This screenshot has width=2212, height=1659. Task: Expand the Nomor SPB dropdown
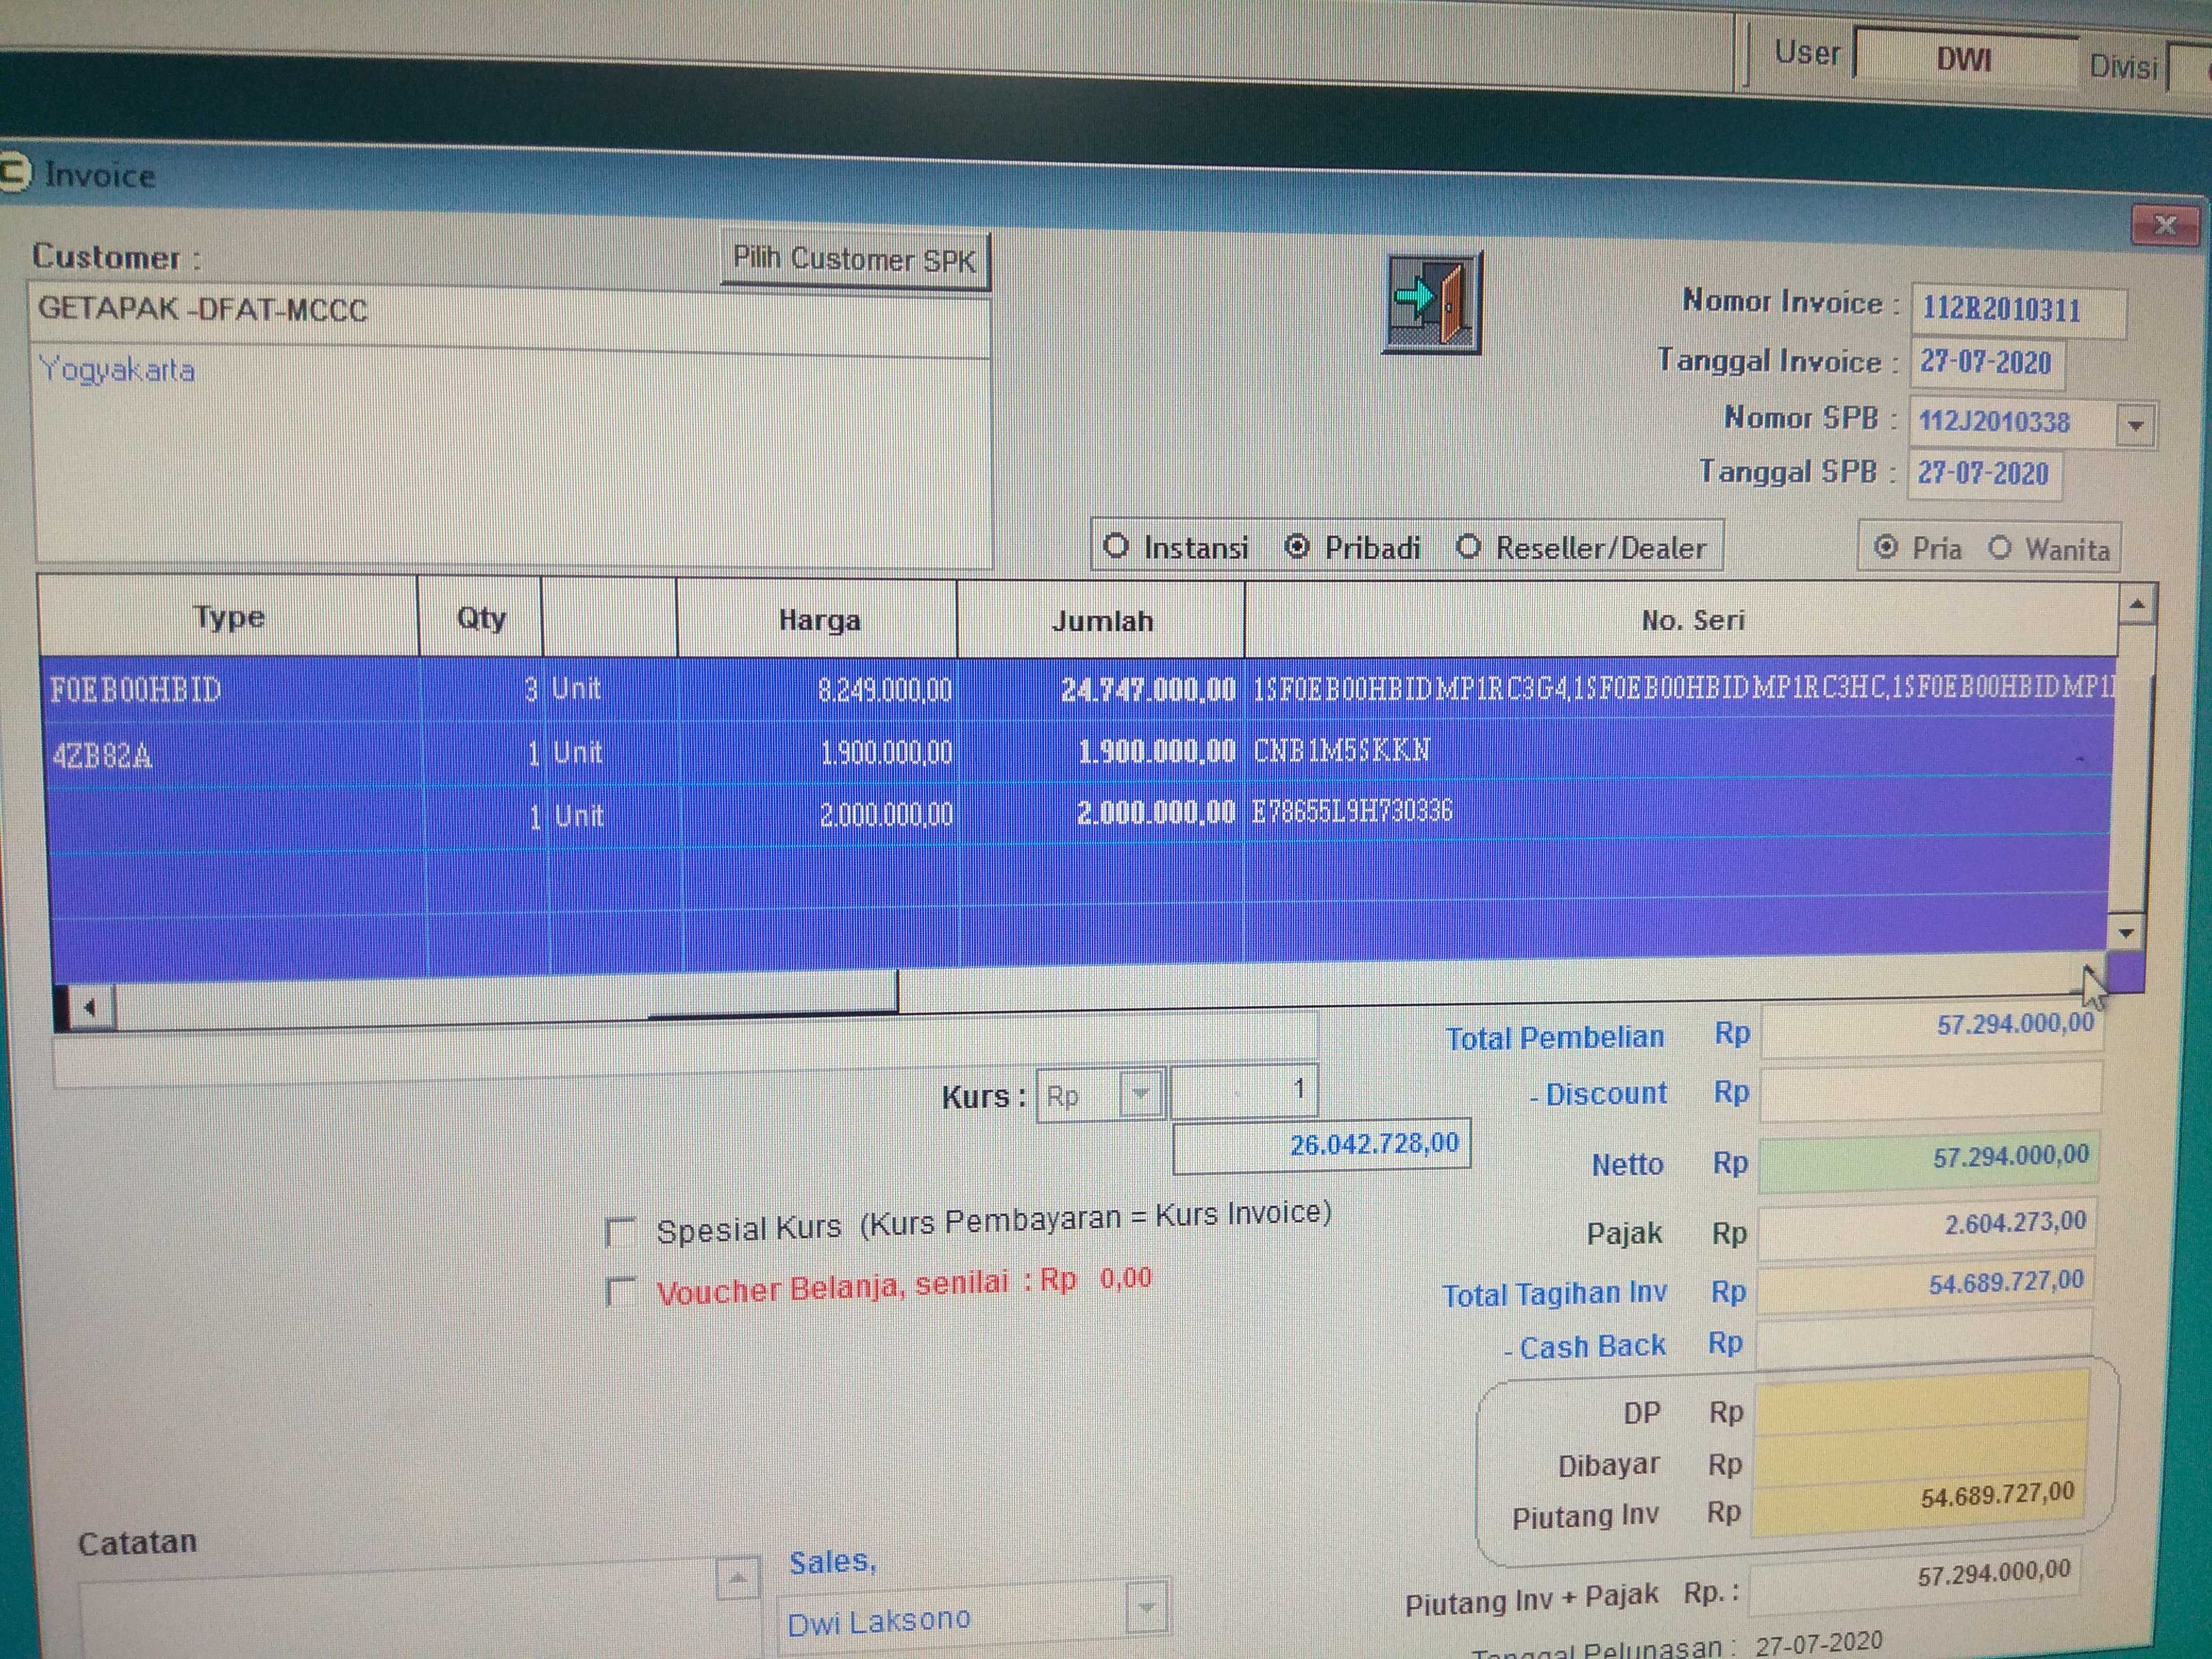[2135, 425]
